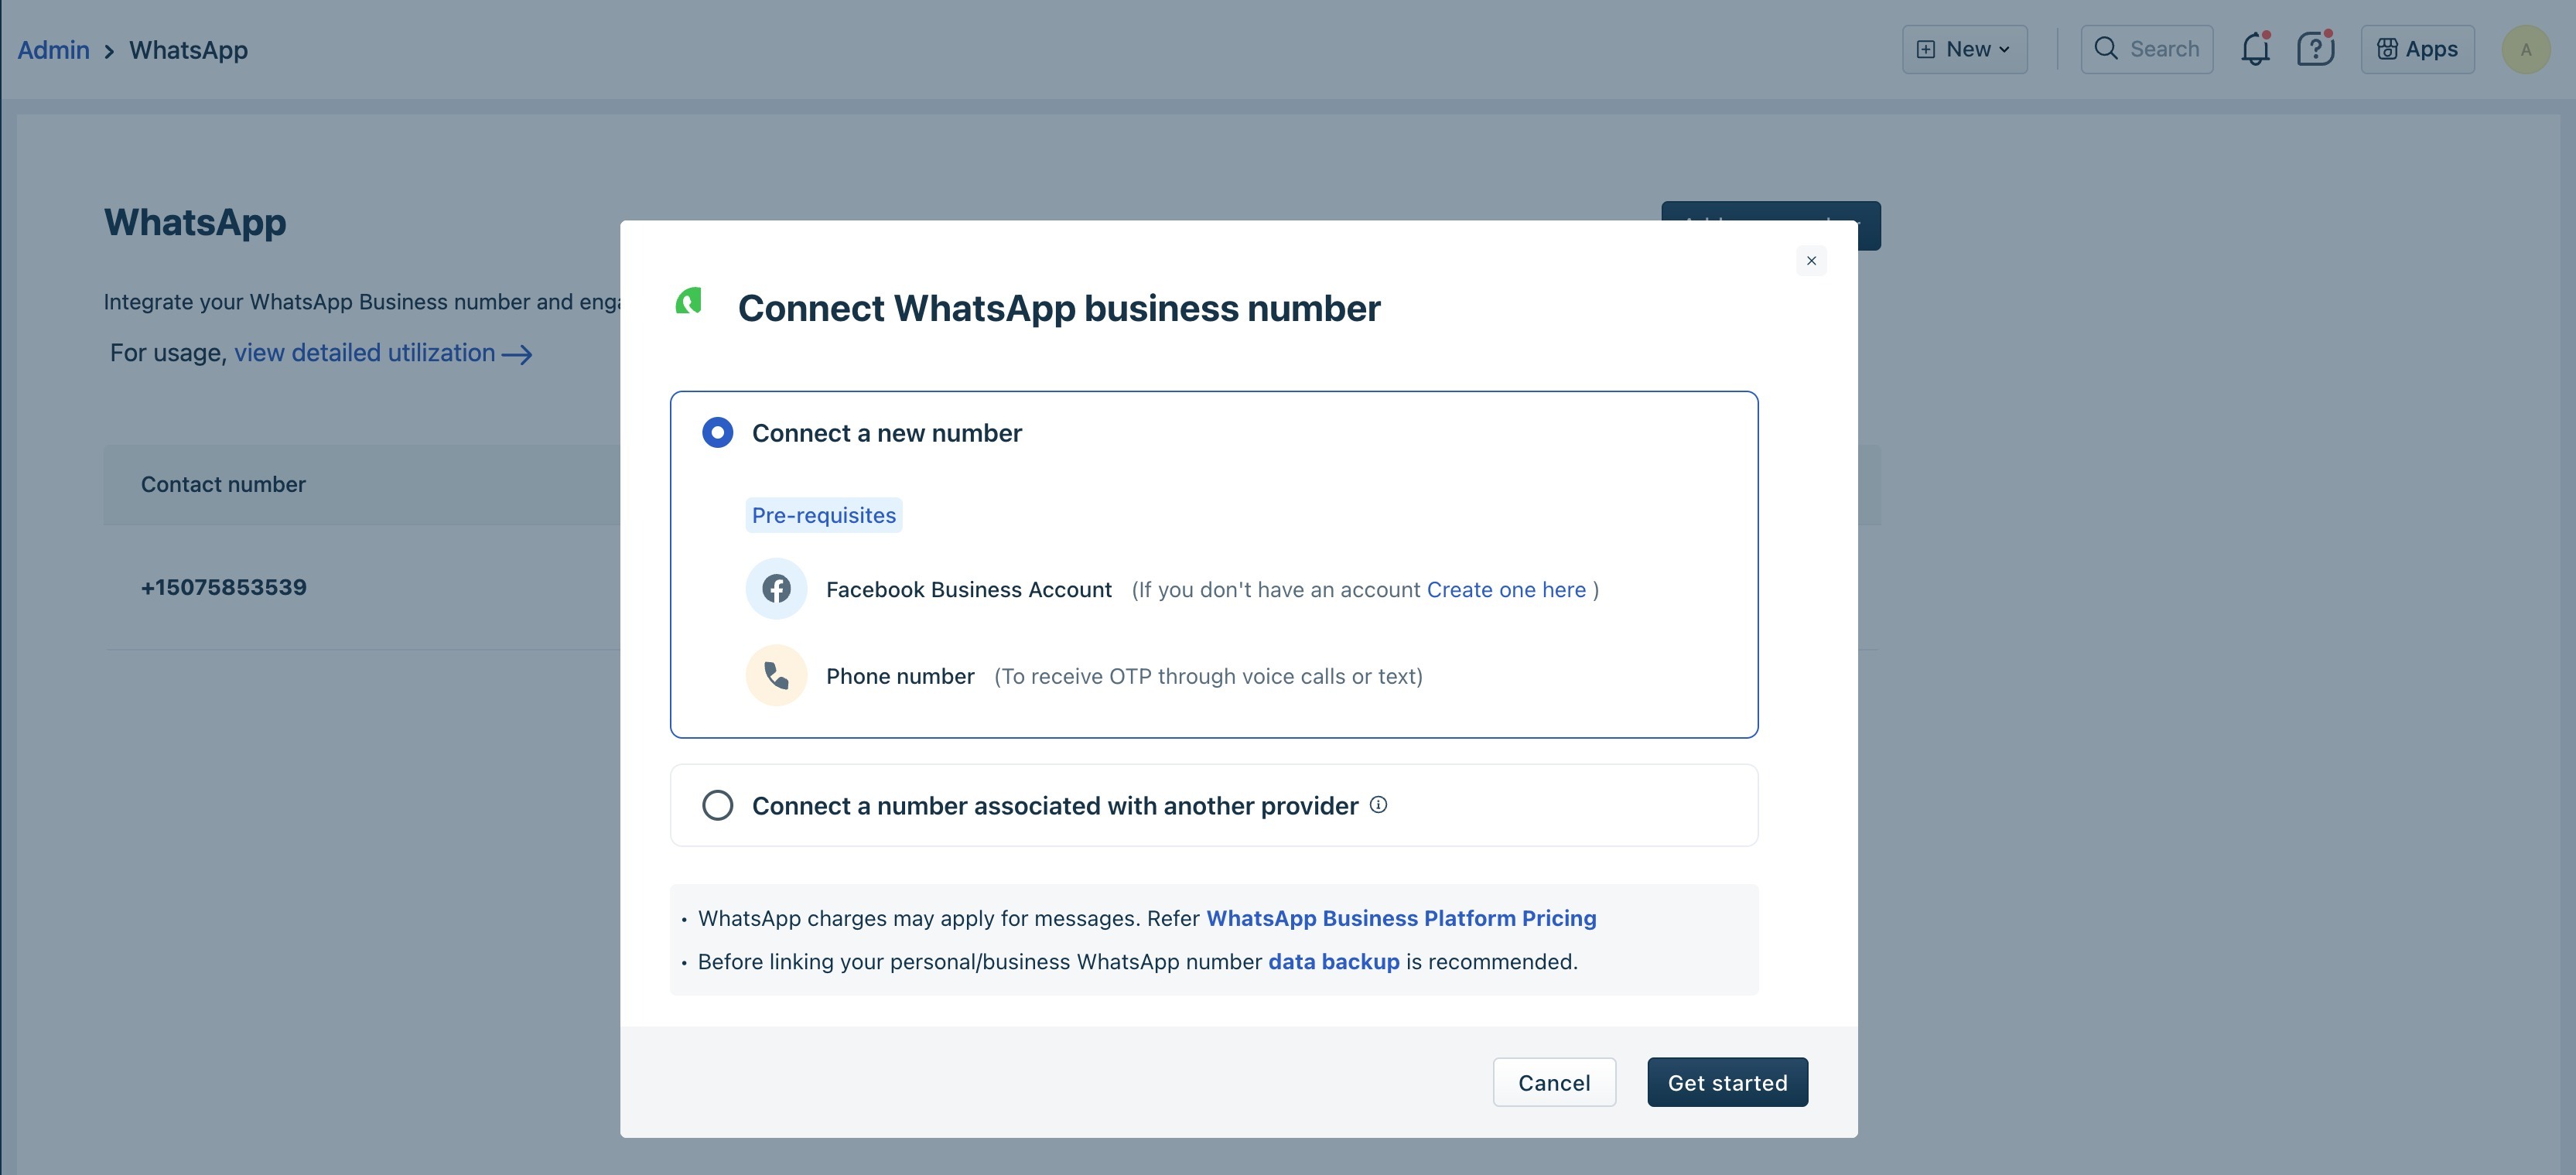Click WhatsApp breadcrumb item
The height and width of the screenshot is (1175, 2576).
(188, 50)
